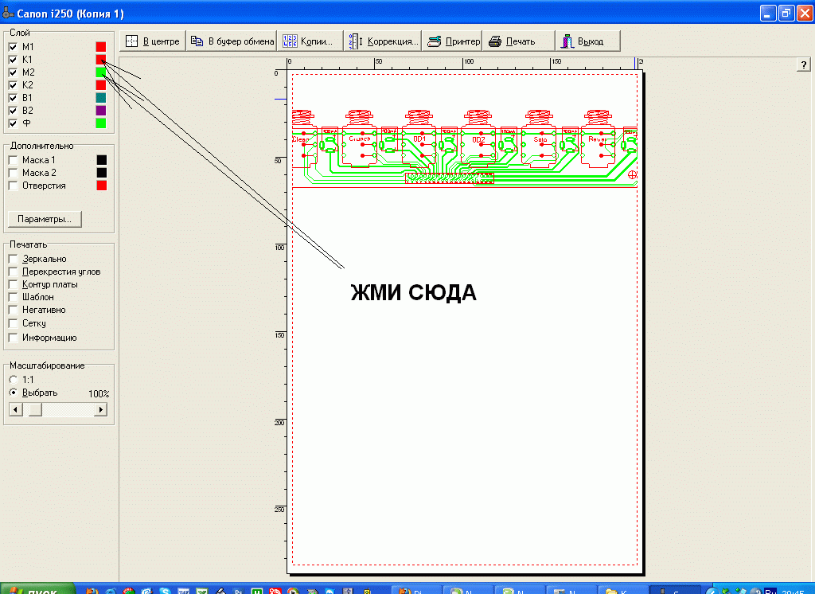
Task: Enable the Перекрестия углов option
Action: (x=13, y=272)
